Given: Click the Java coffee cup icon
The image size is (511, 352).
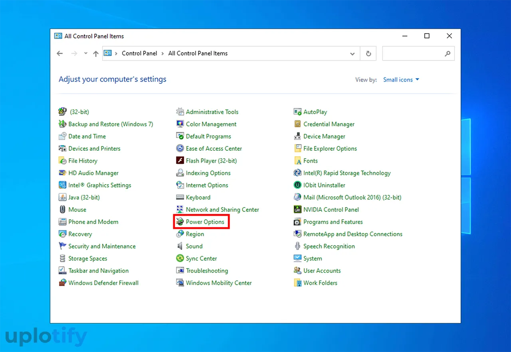Looking at the screenshot, I should click(x=62, y=197).
